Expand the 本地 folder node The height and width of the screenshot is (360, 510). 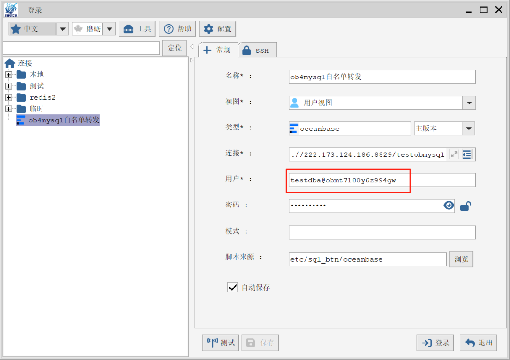point(9,75)
